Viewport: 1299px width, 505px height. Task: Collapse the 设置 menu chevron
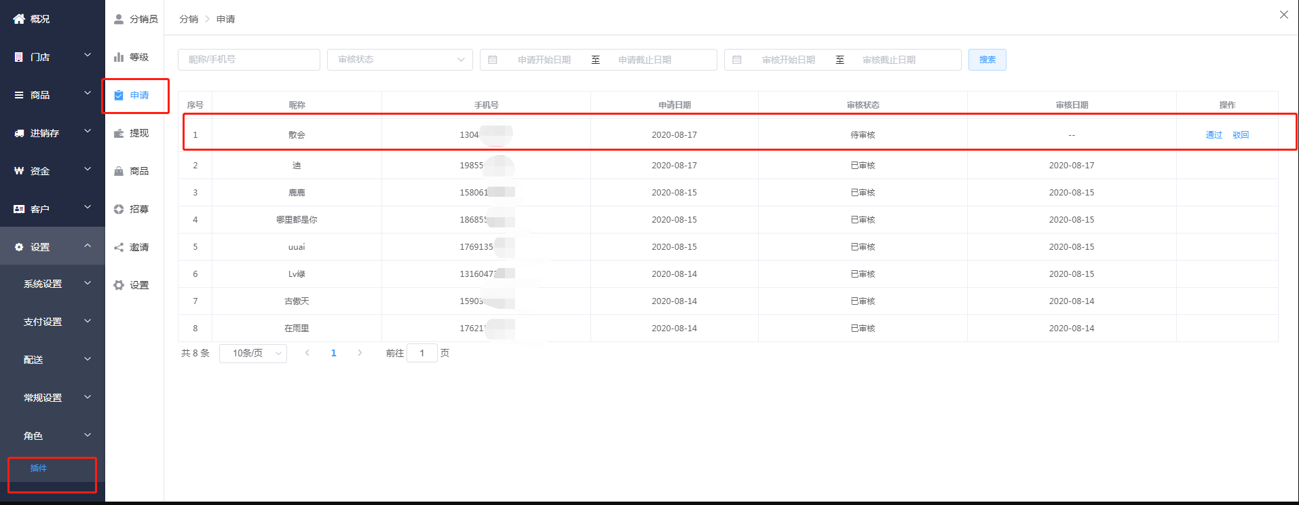pos(88,245)
